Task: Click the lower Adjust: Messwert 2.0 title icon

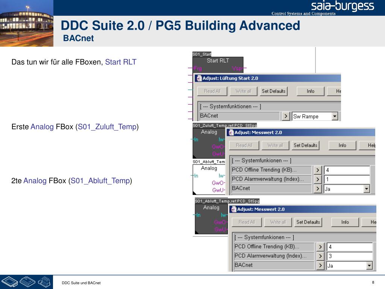Action: [x=234, y=209]
